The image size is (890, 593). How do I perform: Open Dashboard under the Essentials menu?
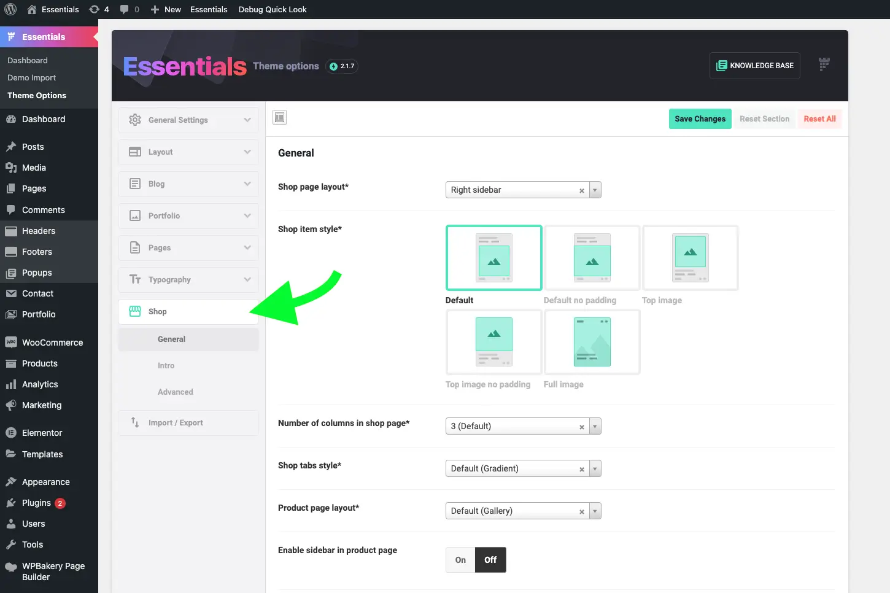tap(28, 60)
